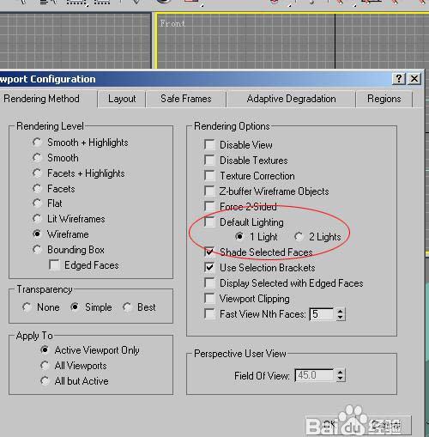The image size is (429, 437).
Task: Select Wireframe rendering level
Action: pos(37,234)
